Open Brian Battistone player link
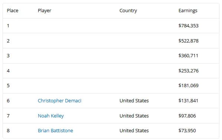 click(x=55, y=131)
